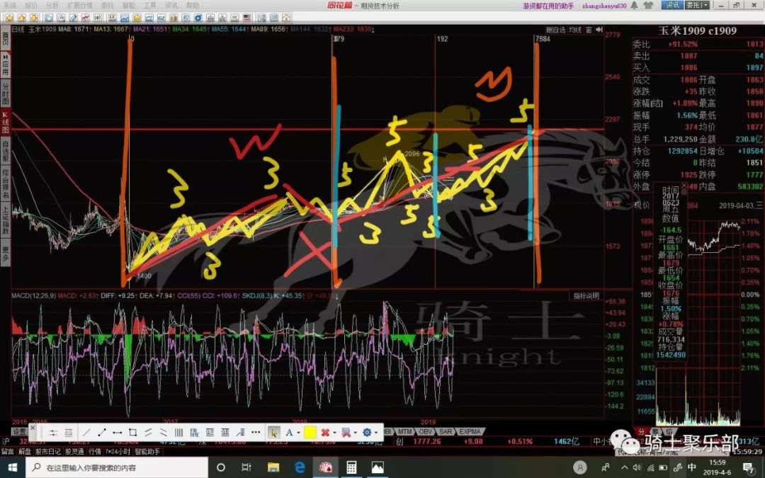Open 智能助手 in the bottom bar
This screenshot has width=765, height=478.
(147, 452)
